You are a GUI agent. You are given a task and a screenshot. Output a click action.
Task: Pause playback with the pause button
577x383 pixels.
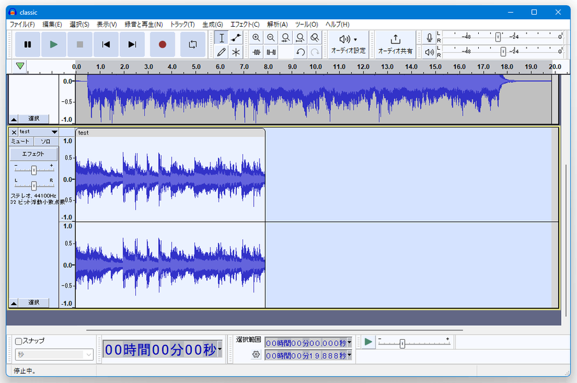(27, 45)
